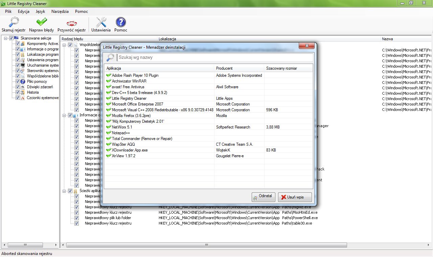The image size is (433, 257).
Task: Close the Menadżer deinstalacji dialog
Action: point(307,46)
